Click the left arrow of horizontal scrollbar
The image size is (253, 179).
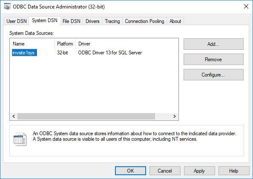coord(14,116)
